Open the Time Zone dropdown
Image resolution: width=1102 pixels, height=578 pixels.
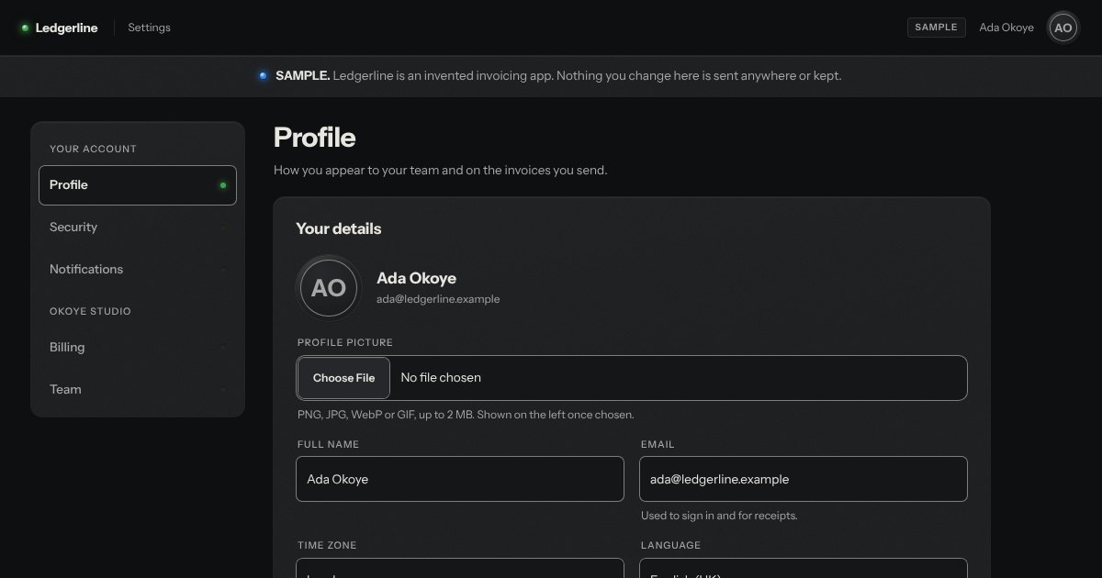pyautogui.click(x=460, y=569)
